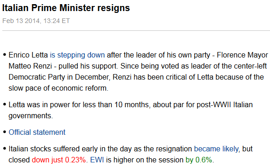Click the bullet marker before "Enrico Letta"
The image size is (270, 167).
tap(5, 55)
